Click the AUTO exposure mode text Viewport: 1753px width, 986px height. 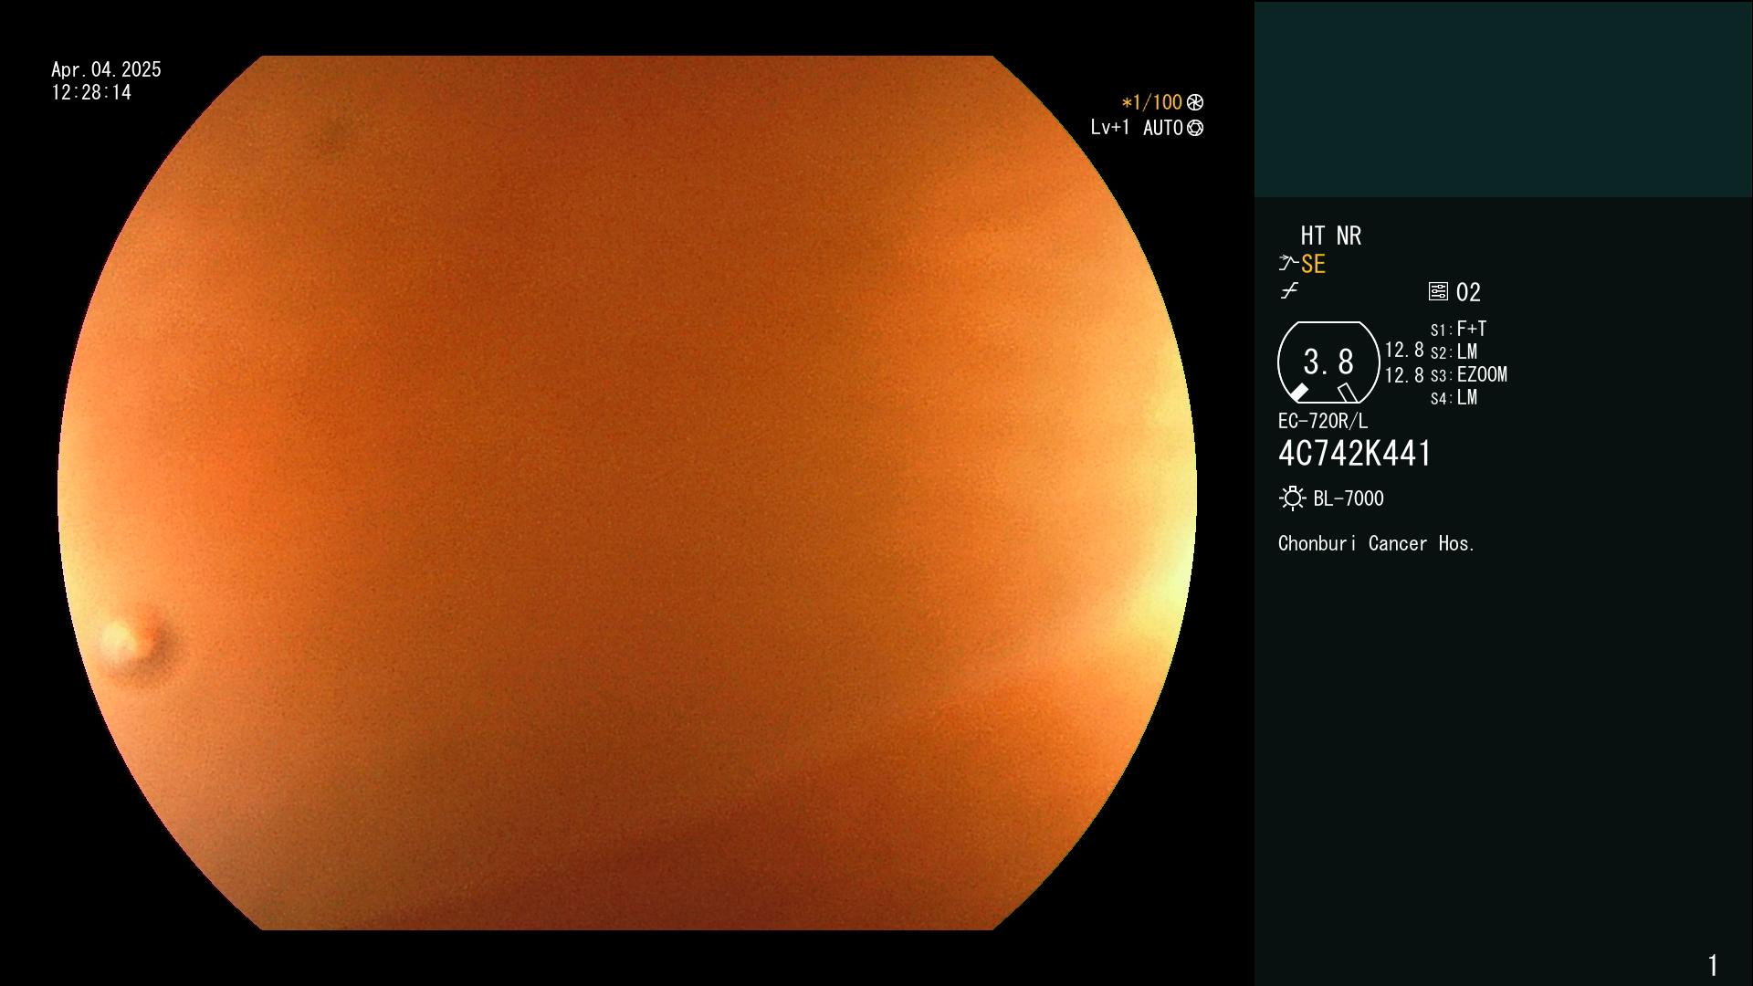pos(1162,128)
